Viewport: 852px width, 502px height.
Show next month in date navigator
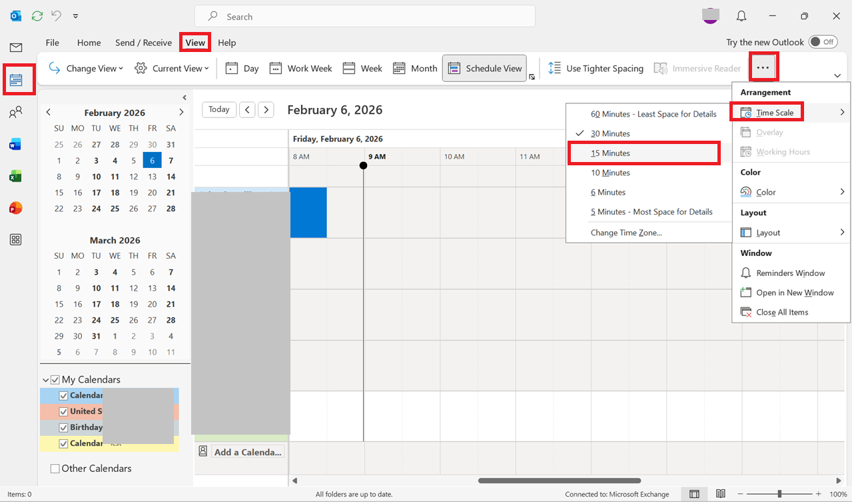pyautogui.click(x=181, y=113)
